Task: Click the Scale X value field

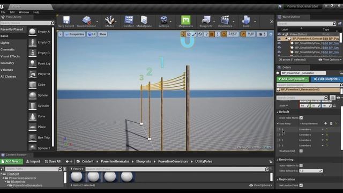Action: pos(304,106)
